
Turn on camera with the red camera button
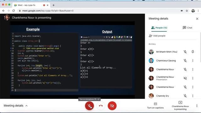pos(112,106)
